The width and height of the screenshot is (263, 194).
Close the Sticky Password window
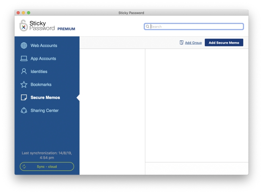pos(18,13)
